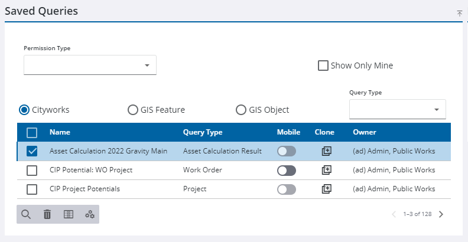
Task: Click the table grid icon in bottom toolbar
Action: pyautogui.click(x=69, y=214)
